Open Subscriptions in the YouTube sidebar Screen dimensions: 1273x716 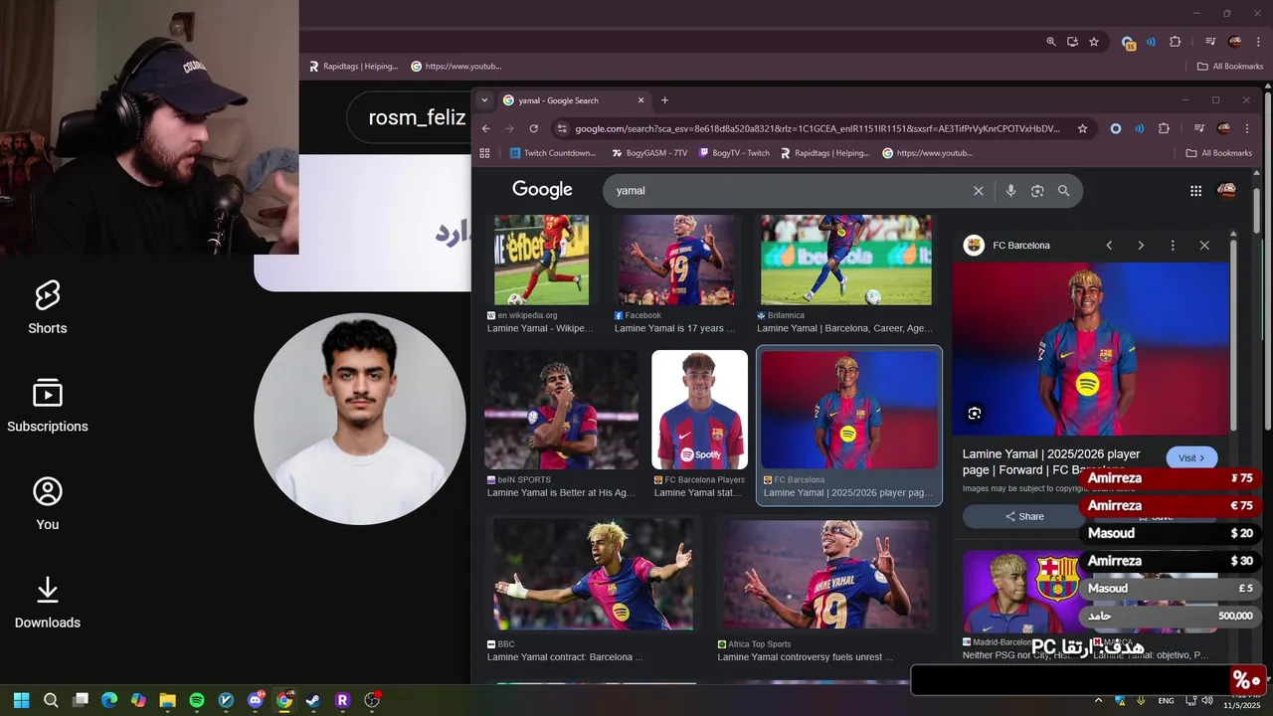point(47,405)
